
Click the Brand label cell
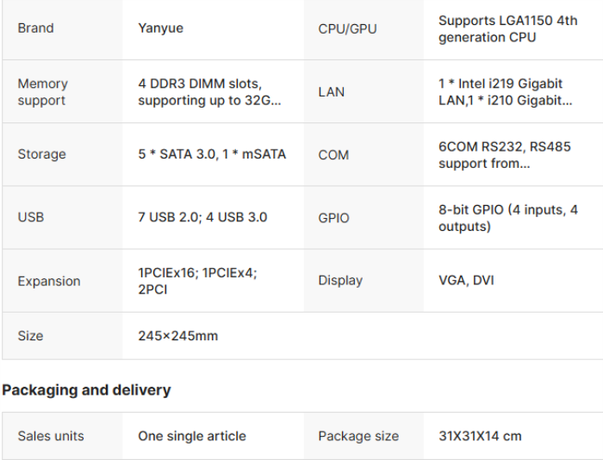click(x=35, y=28)
